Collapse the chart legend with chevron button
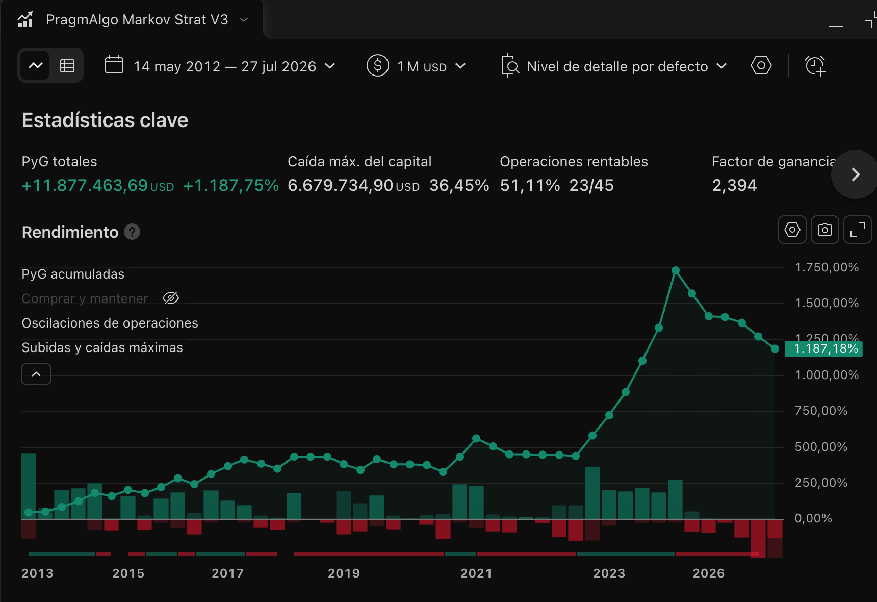This screenshot has width=877, height=602. [x=36, y=374]
